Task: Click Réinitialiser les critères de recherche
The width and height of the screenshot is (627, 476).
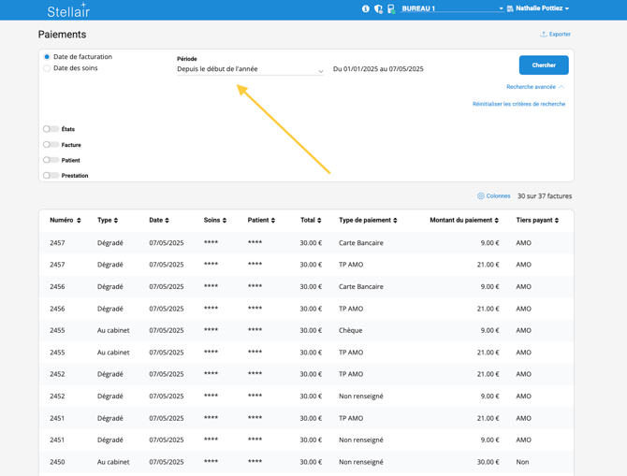Action: (518, 104)
